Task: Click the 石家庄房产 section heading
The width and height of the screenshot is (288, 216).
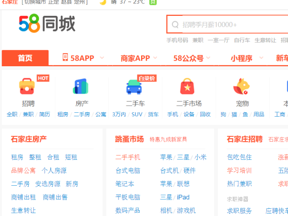Action: 29,139
